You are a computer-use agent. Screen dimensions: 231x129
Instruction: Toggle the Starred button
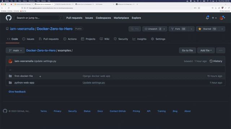(208, 29)
